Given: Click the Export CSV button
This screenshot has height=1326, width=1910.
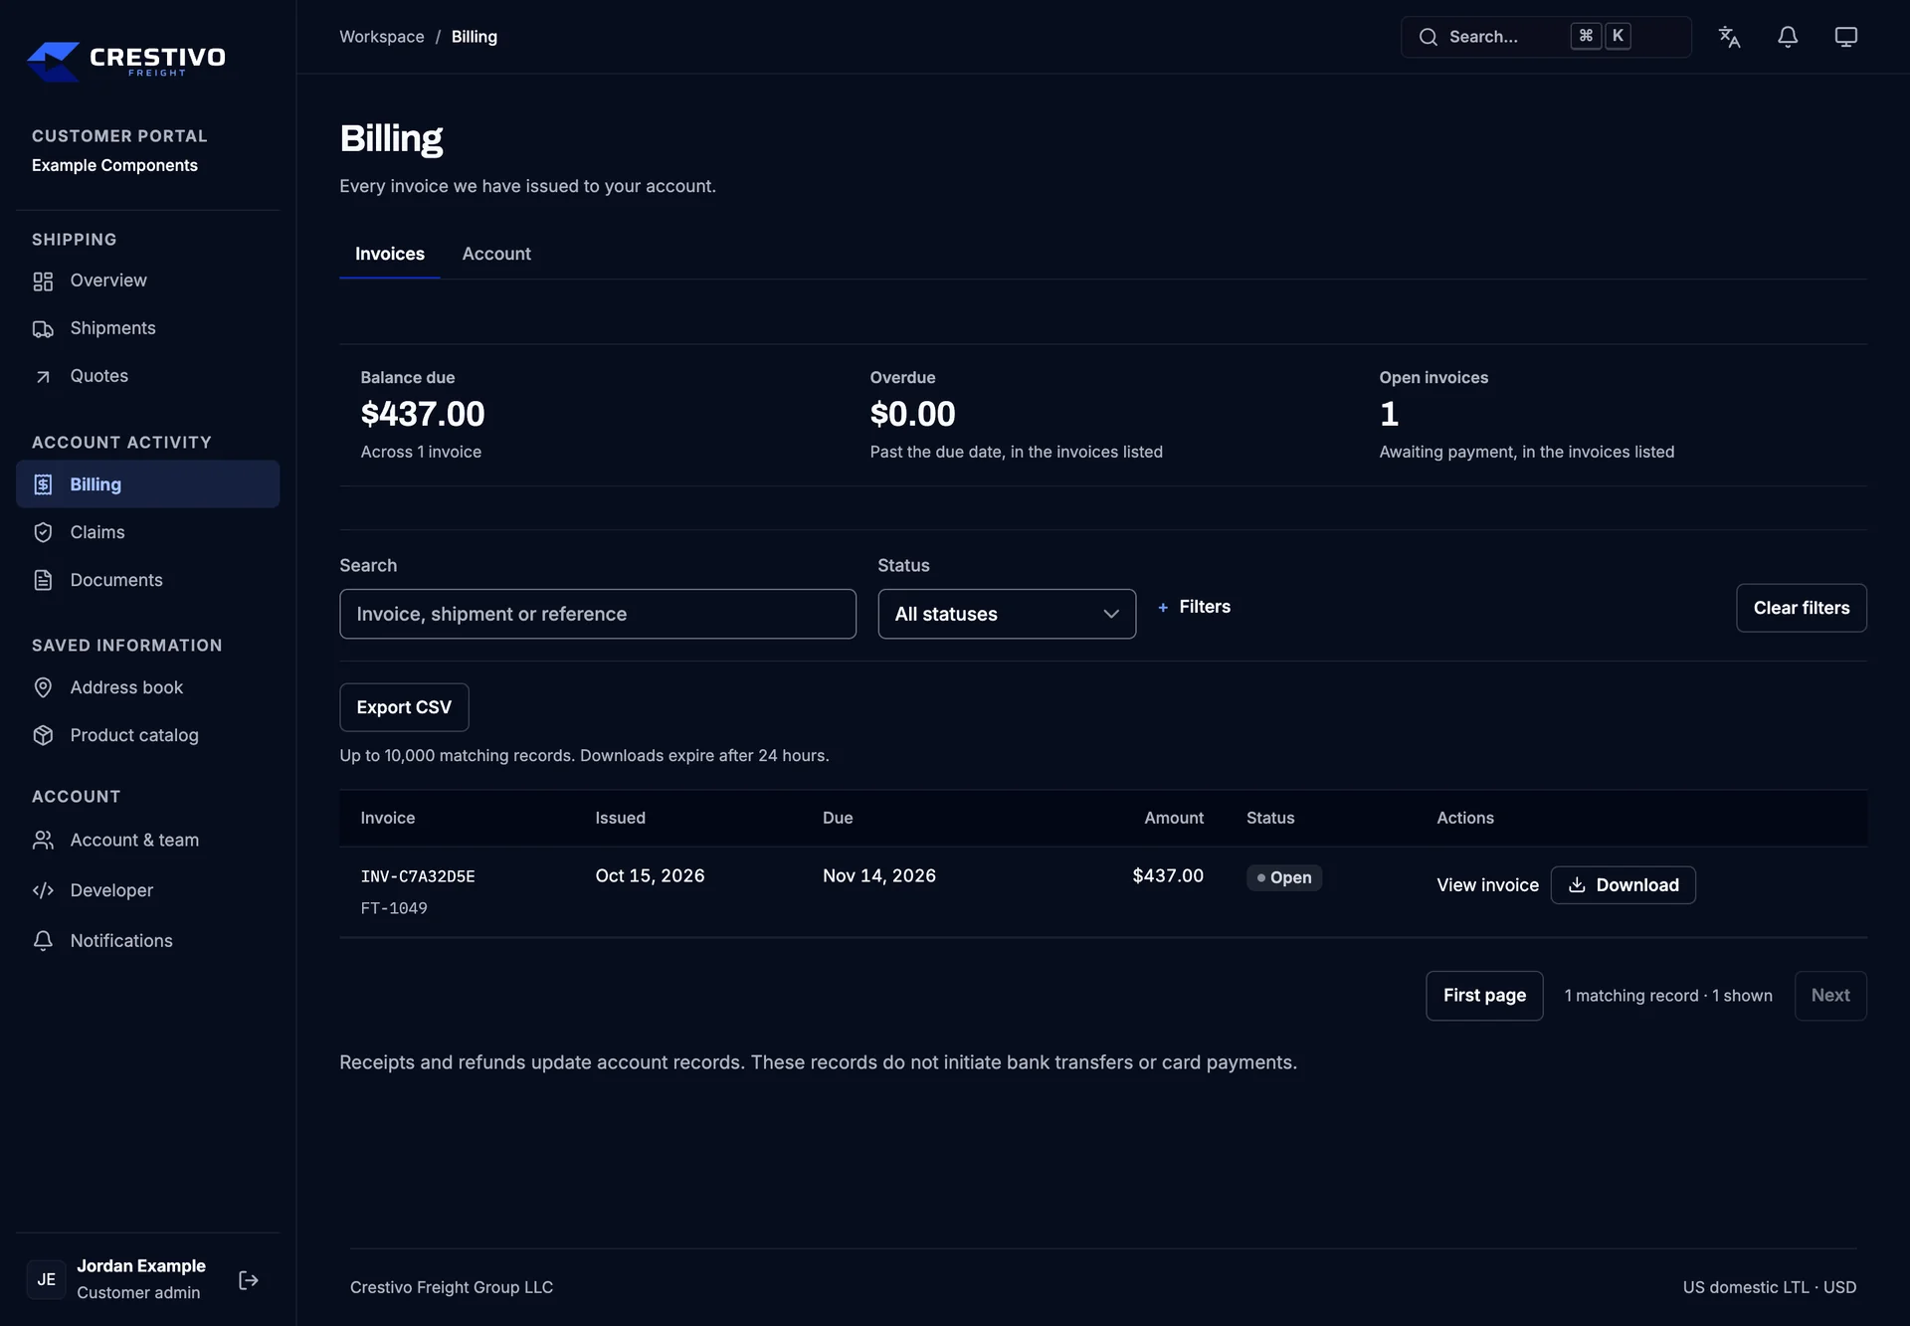Looking at the screenshot, I should pos(404,707).
